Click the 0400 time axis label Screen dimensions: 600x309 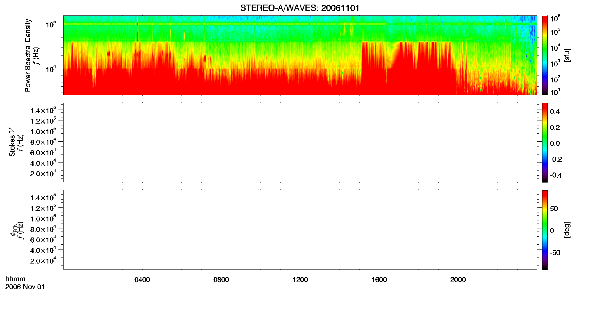pyautogui.click(x=142, y=280)
